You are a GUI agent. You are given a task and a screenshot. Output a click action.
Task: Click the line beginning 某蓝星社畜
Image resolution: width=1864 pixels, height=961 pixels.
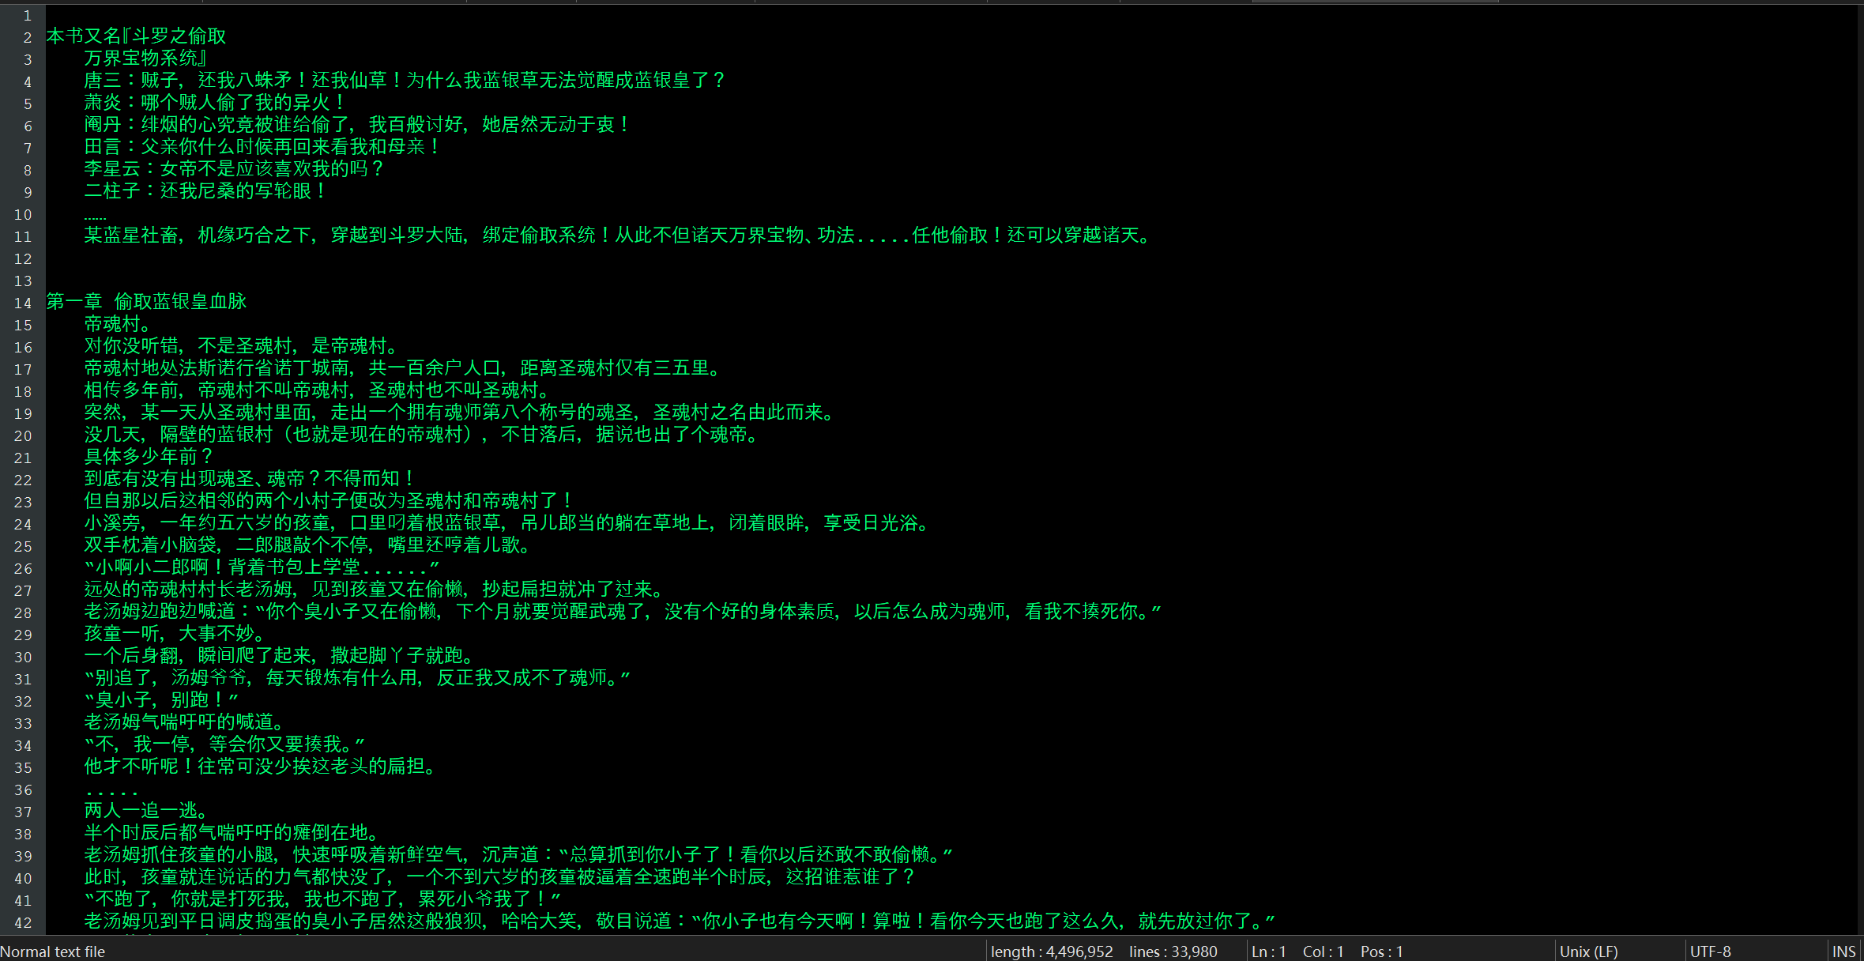616,236
